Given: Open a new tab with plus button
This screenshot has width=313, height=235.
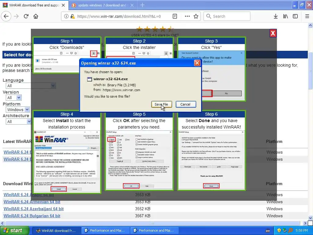Looking at the screenshot, I should click(x=142, y=5).
